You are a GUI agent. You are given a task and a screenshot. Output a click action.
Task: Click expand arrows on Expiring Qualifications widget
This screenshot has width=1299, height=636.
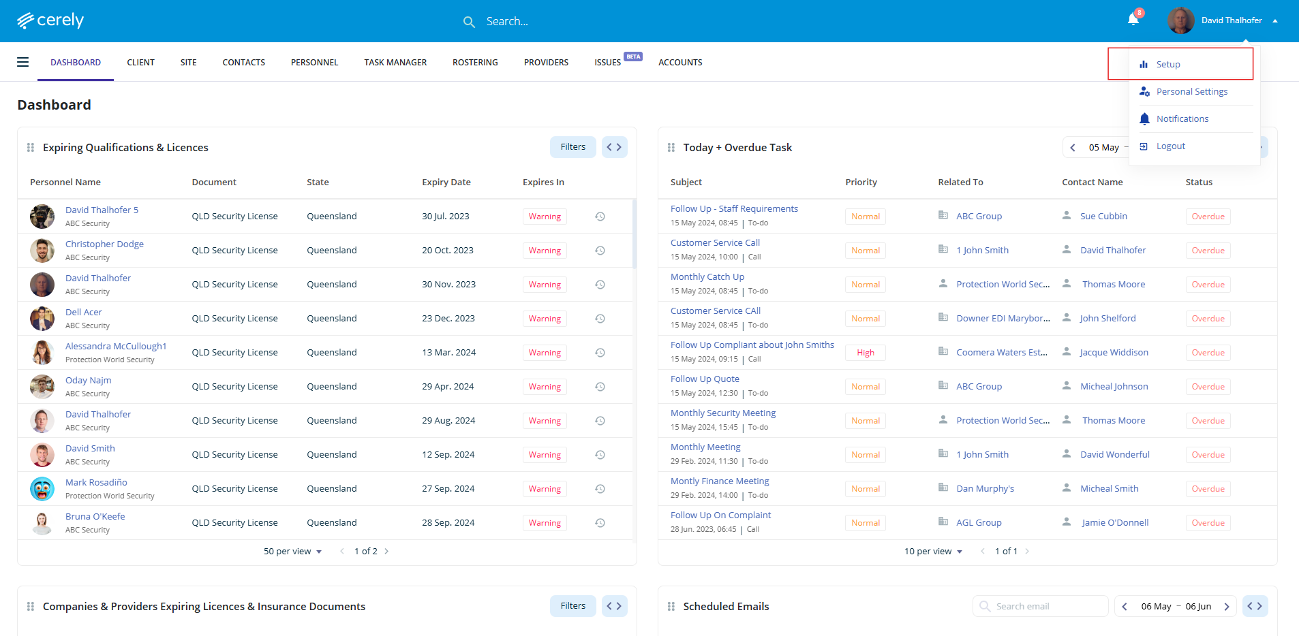614,147
